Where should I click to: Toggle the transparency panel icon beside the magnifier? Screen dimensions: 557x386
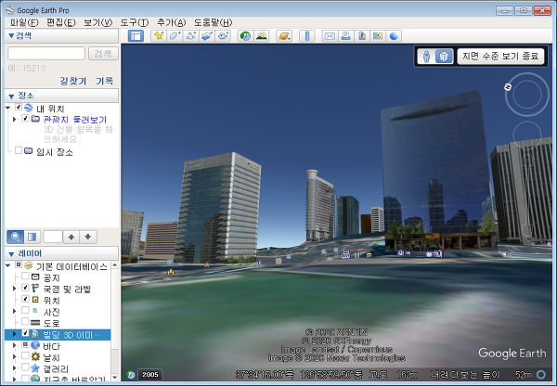[32, 237]
